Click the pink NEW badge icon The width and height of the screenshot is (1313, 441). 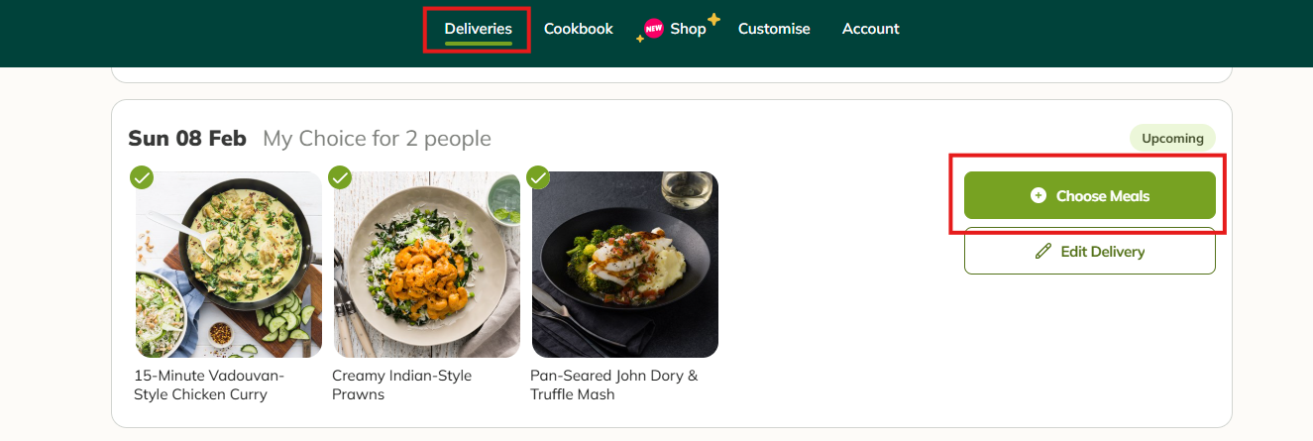653,29
